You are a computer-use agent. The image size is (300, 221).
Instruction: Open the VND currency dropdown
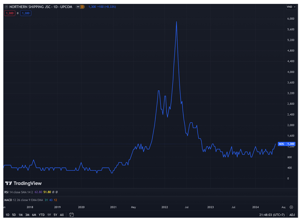[x=291, y=7]
